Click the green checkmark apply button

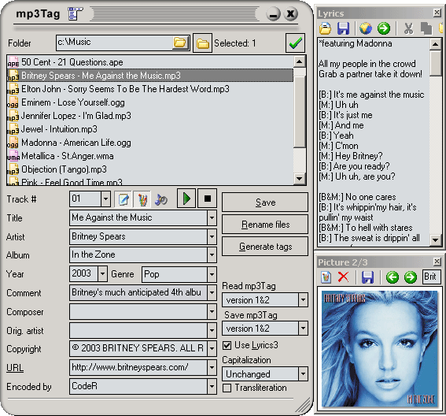pos(295,43)
